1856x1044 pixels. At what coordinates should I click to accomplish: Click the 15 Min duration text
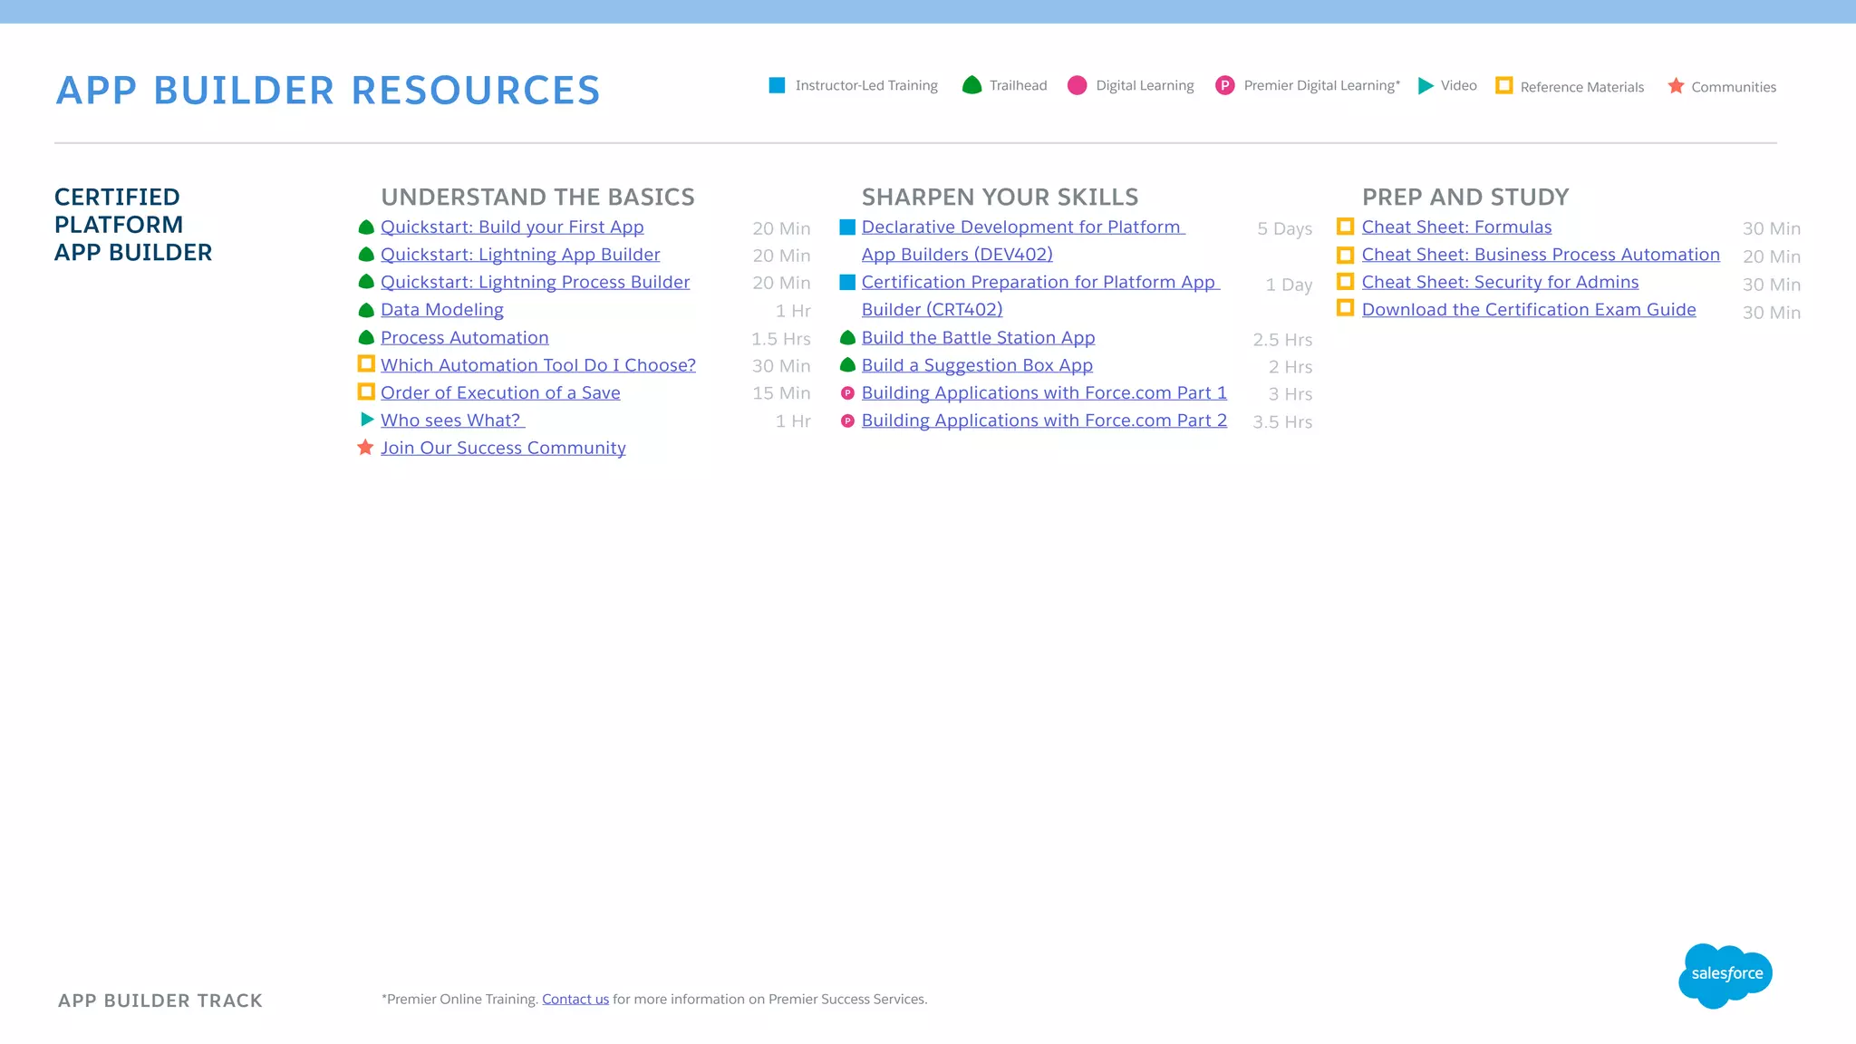pos(780,393)
